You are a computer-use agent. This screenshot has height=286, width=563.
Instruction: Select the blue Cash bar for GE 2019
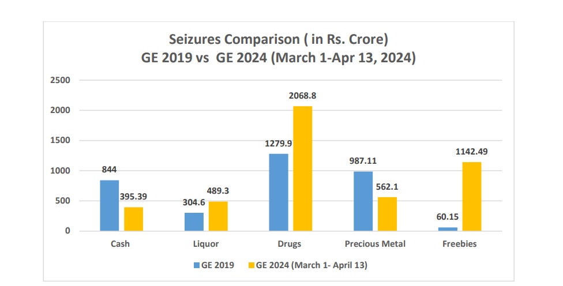coord(109,205)
